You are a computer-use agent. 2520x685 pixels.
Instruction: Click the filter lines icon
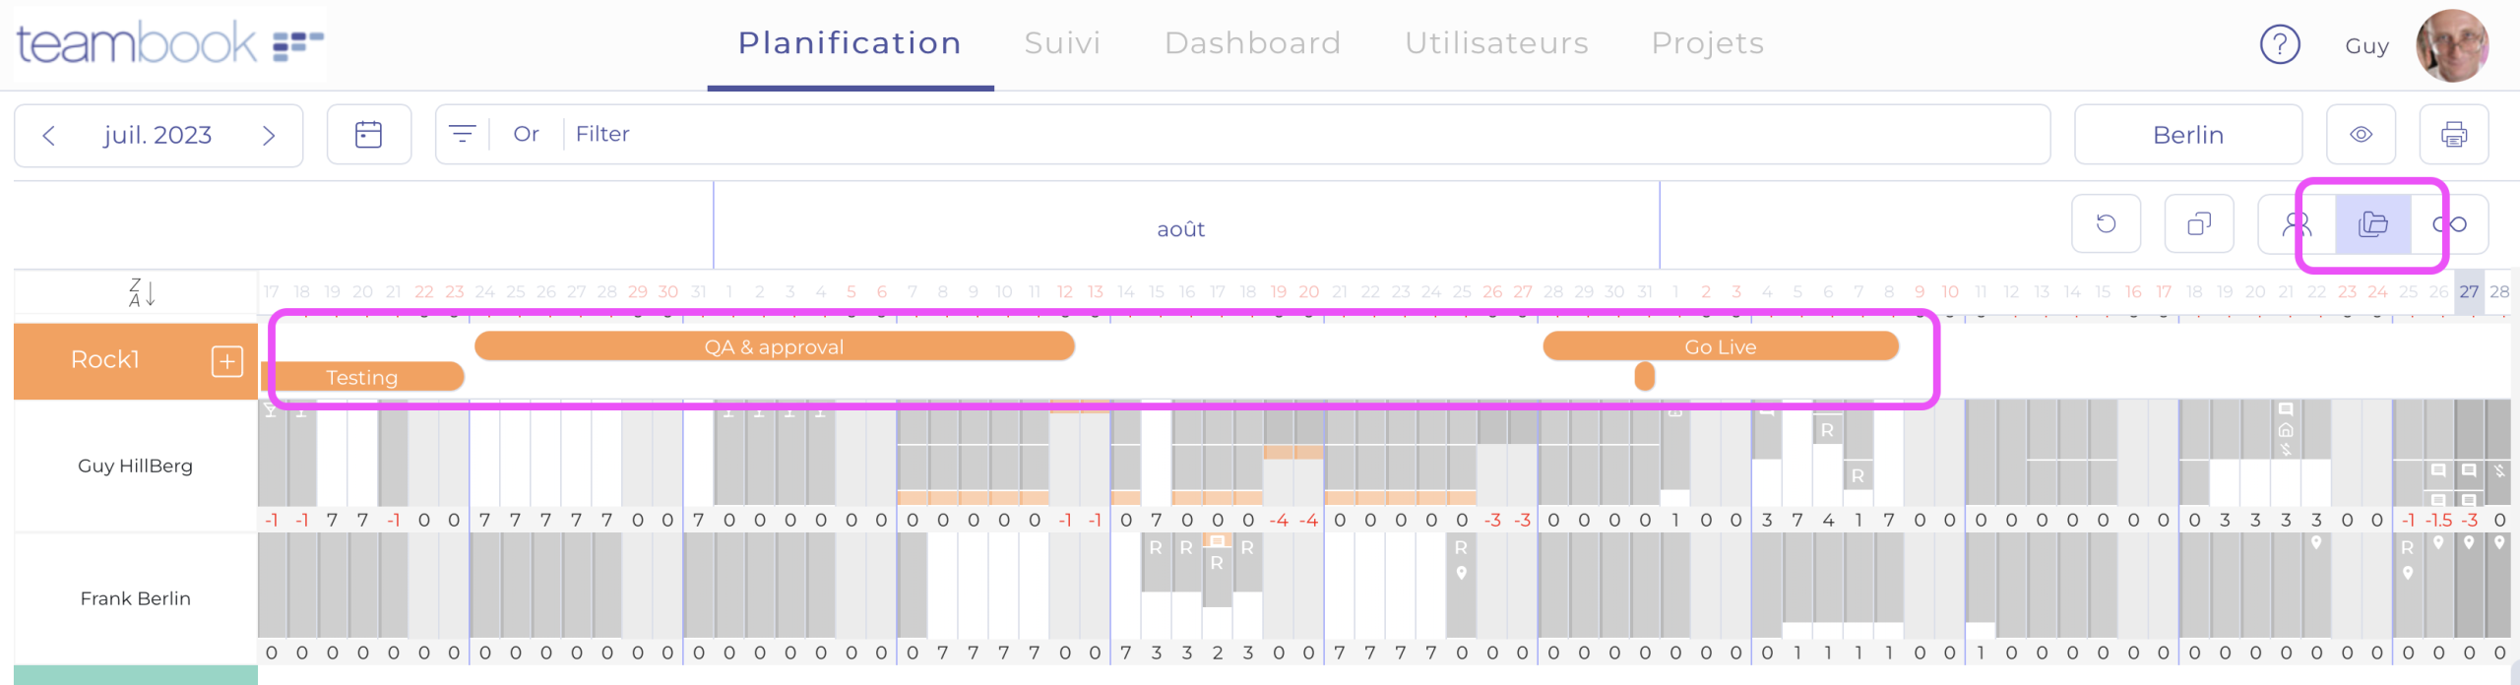click(x=462, y=134)
